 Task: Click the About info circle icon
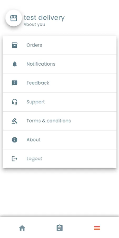15,140
